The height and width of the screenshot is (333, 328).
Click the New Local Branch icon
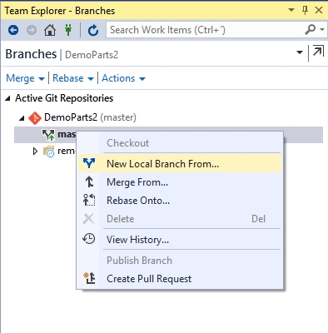(89, 164)
